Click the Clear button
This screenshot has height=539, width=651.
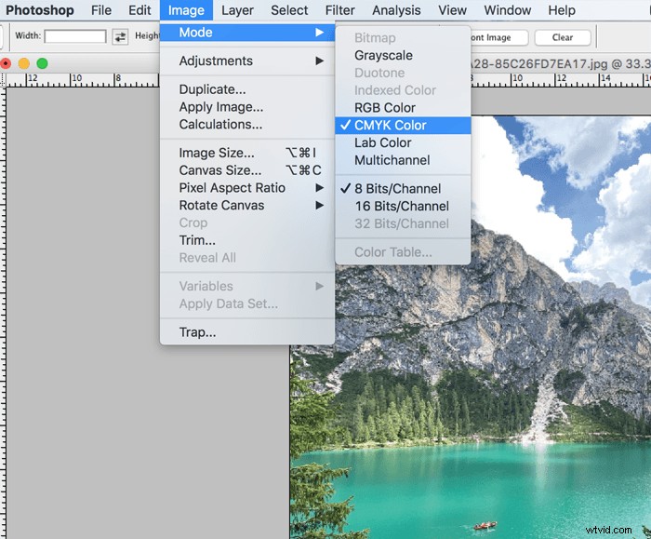click(x=563, y=37)
